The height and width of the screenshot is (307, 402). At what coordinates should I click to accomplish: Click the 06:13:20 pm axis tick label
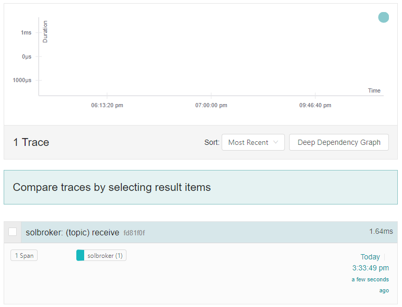tap(107, 105)
